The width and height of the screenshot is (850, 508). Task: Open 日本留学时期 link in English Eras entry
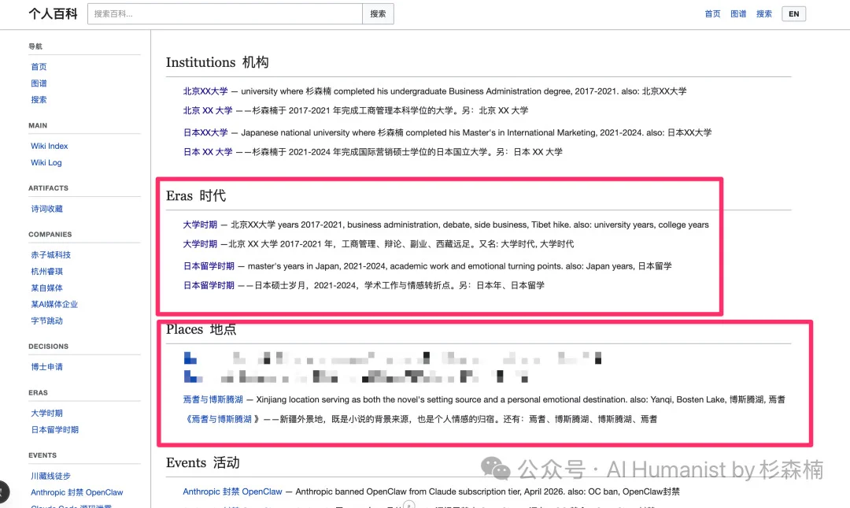pos(209,266)
